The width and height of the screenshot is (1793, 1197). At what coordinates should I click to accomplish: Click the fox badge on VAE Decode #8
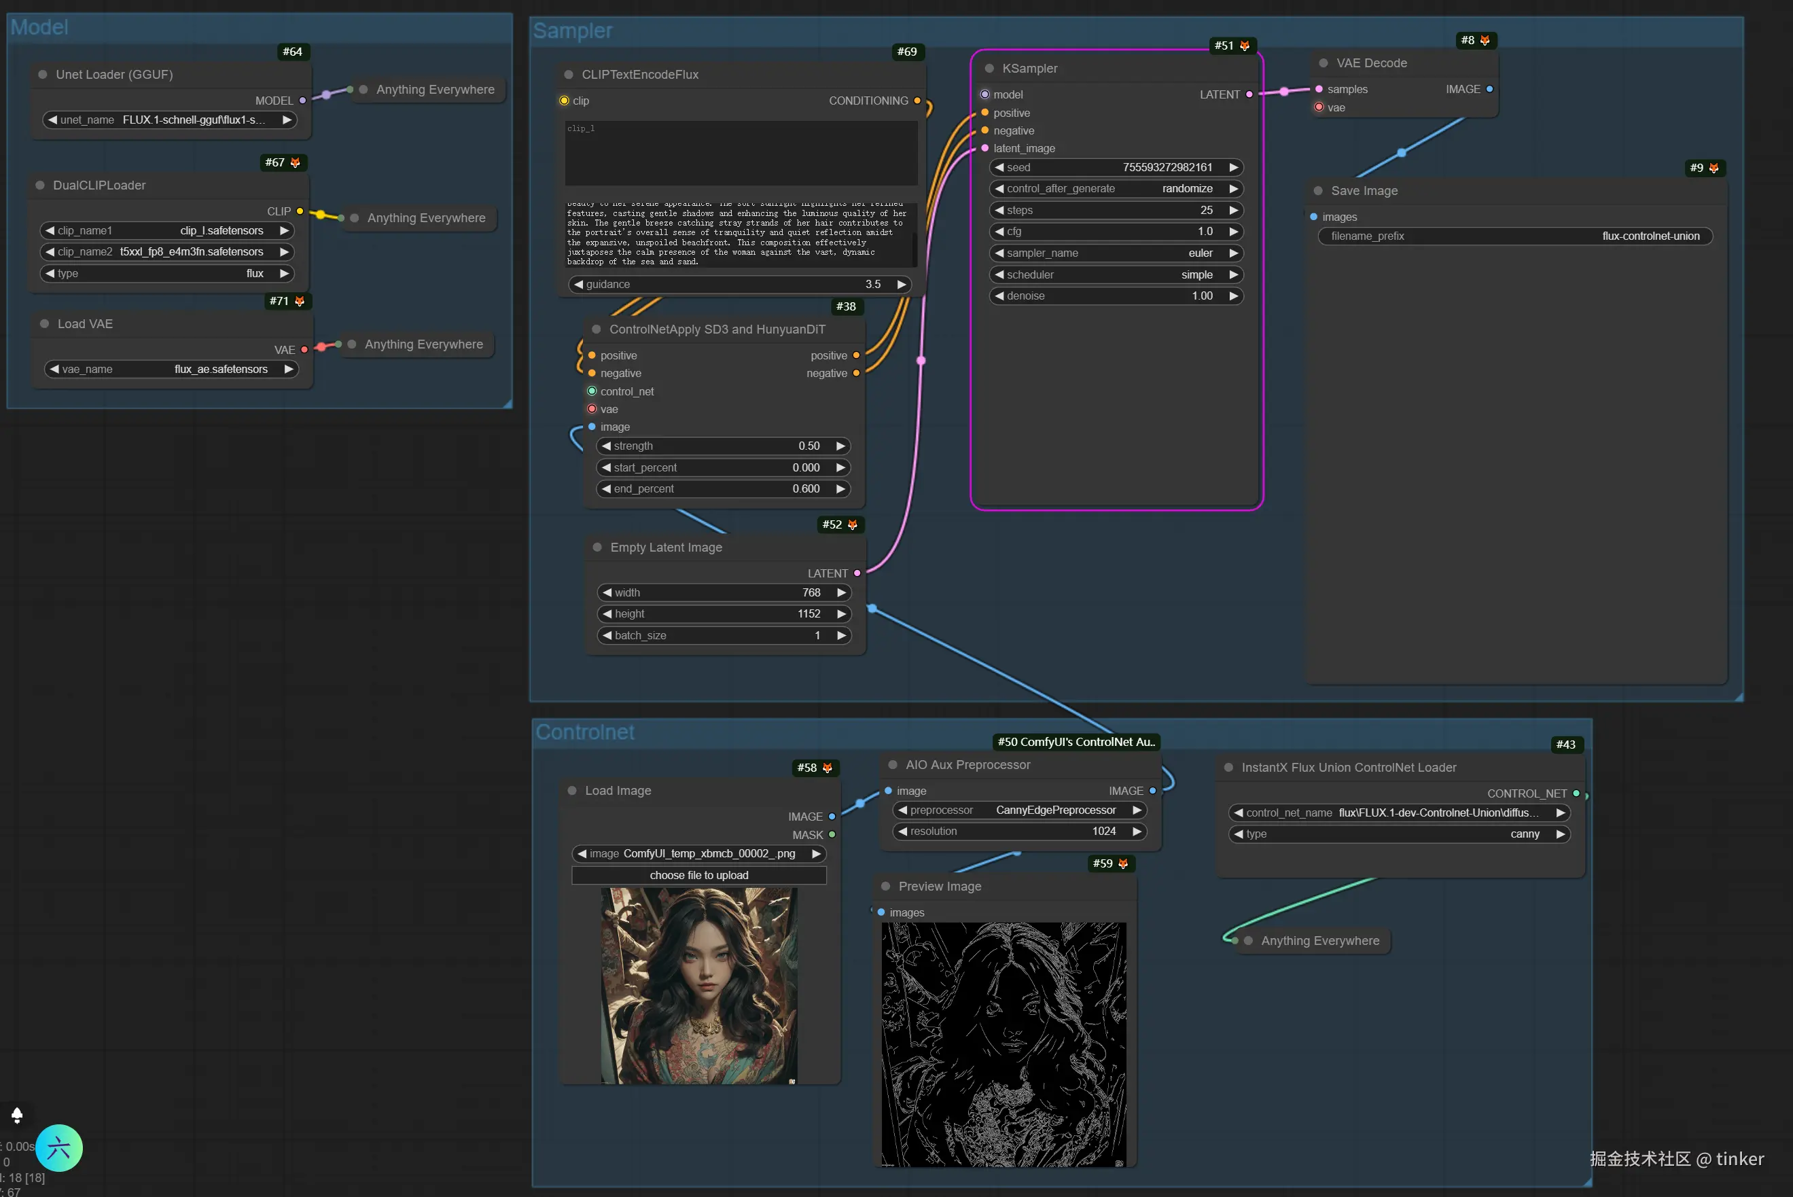(1485, 41)
